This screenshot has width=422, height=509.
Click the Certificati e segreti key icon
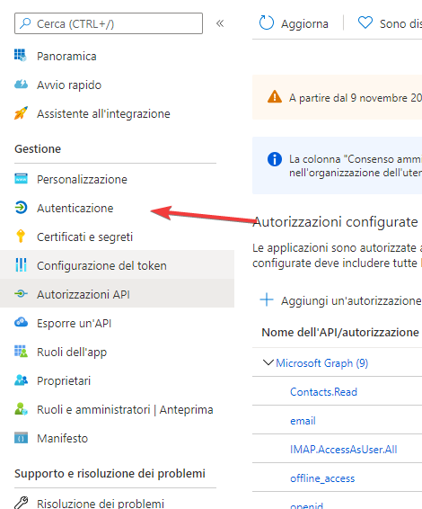[21, 237]
